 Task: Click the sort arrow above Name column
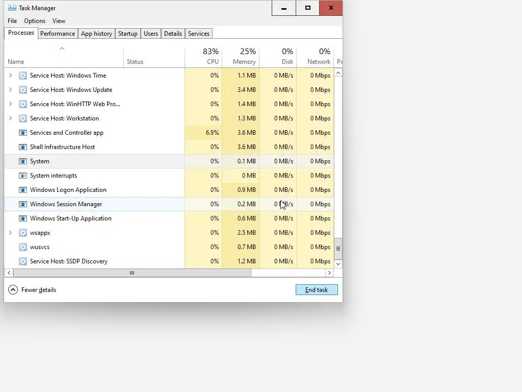click(x=62, y=48)
